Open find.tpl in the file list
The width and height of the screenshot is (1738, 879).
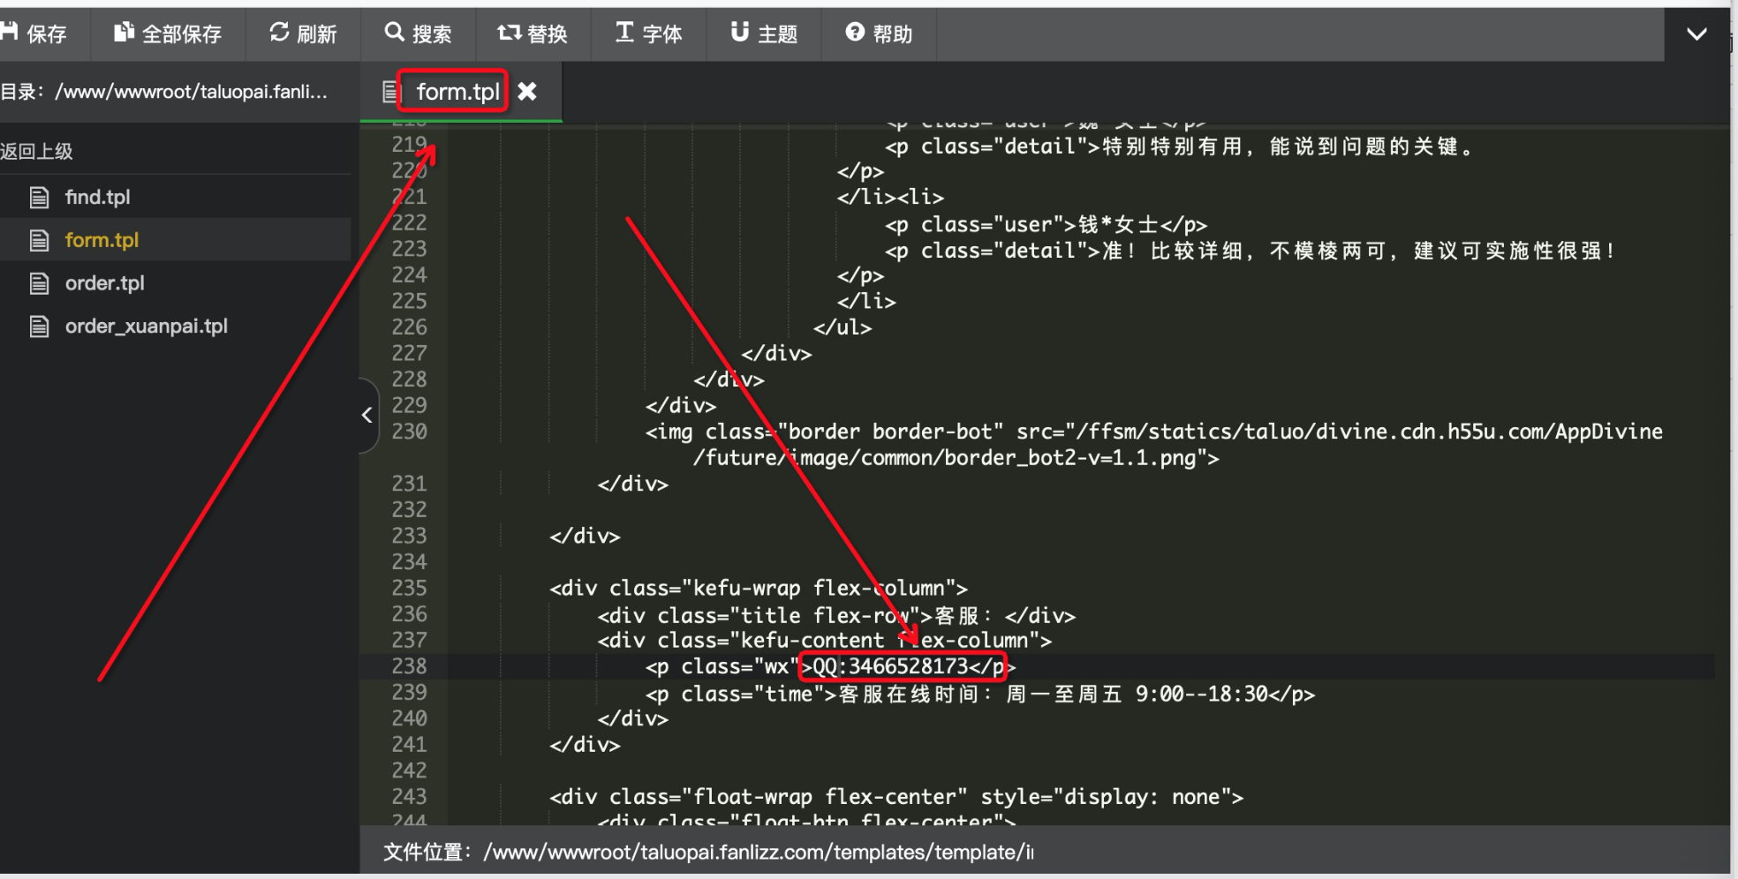(97, 197)
